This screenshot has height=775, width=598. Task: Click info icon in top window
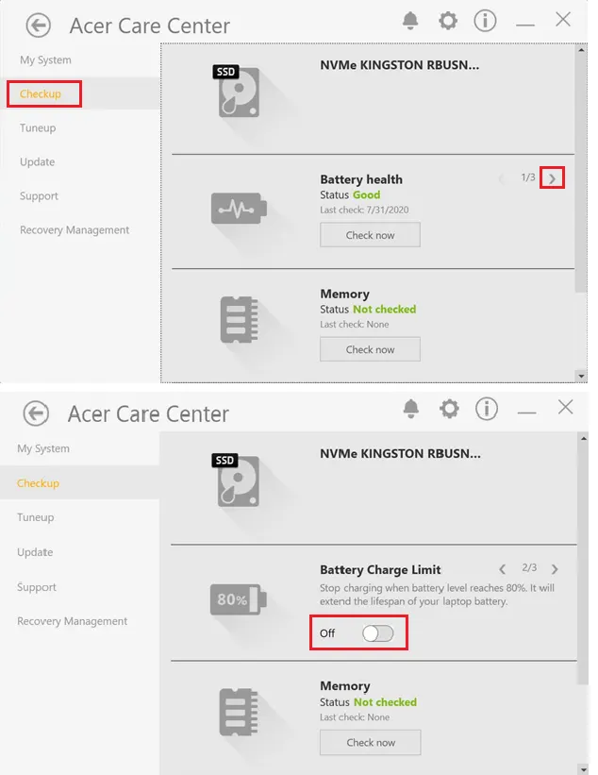click(485, 21)
